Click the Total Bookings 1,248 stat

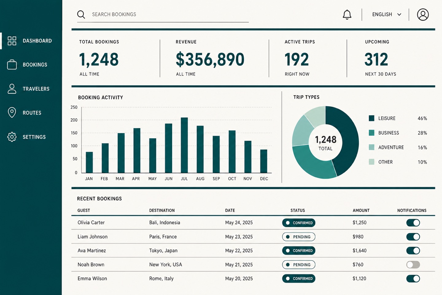pyautogui.click(x=99, y=59)
